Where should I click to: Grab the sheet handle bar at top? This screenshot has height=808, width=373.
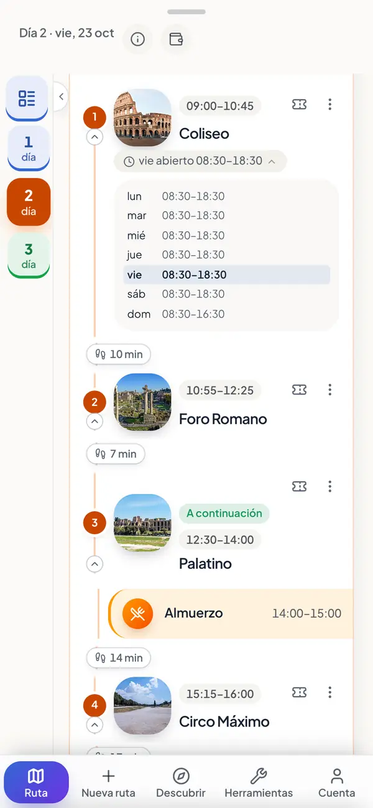pos(186,12)
